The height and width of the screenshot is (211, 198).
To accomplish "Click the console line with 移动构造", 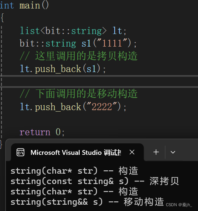I will pyautogui.click(x=87, y=202).
